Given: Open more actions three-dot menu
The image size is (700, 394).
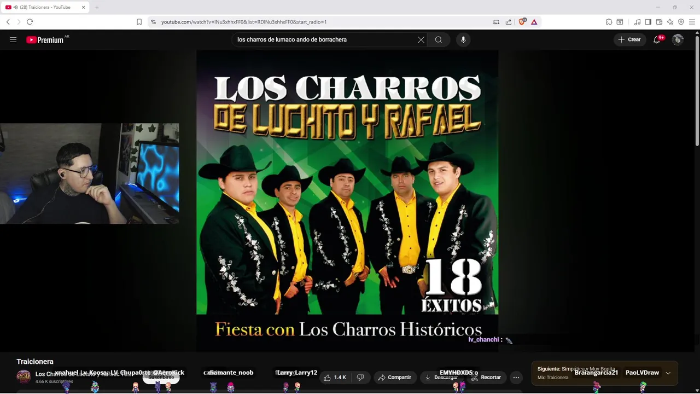Looking at the screenshot, I should pos(516,378).
